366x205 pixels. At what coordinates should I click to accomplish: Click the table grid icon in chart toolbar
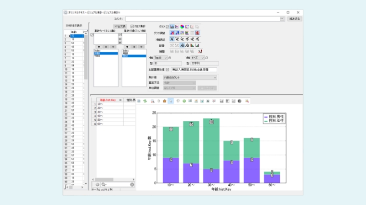tap(139, 101)
